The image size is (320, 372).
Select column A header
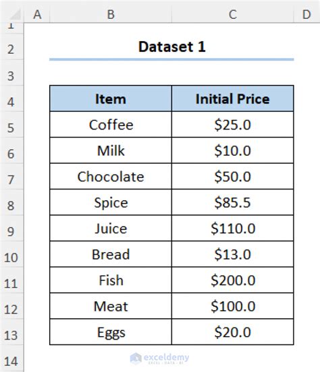[37, 14]
